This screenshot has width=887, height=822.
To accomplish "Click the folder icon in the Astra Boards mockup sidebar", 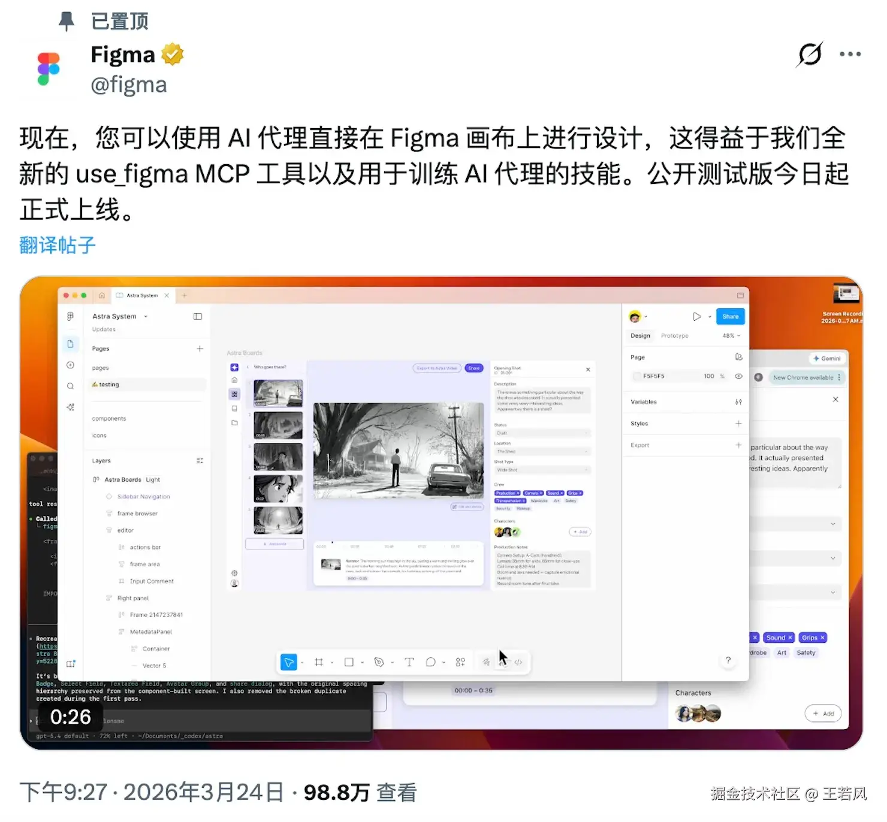I will (x=234, y=423).
